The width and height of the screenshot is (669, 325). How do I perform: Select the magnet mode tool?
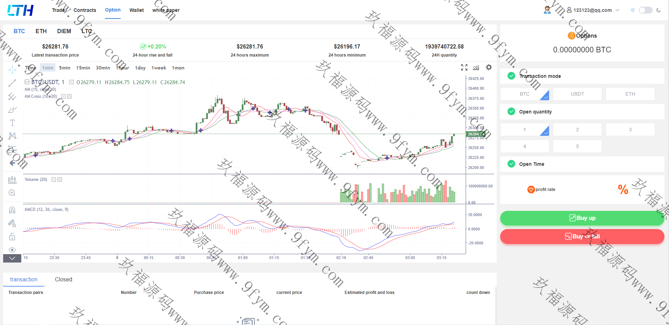pos(12,210)
